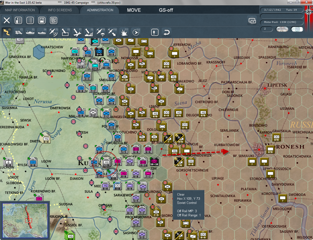
Task: Click the Voronesh city hex
Action: 259,149
